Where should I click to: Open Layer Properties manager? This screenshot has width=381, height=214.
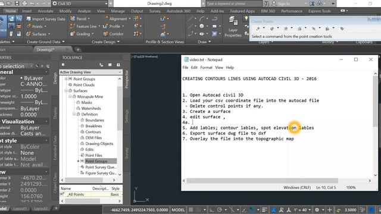233,26
